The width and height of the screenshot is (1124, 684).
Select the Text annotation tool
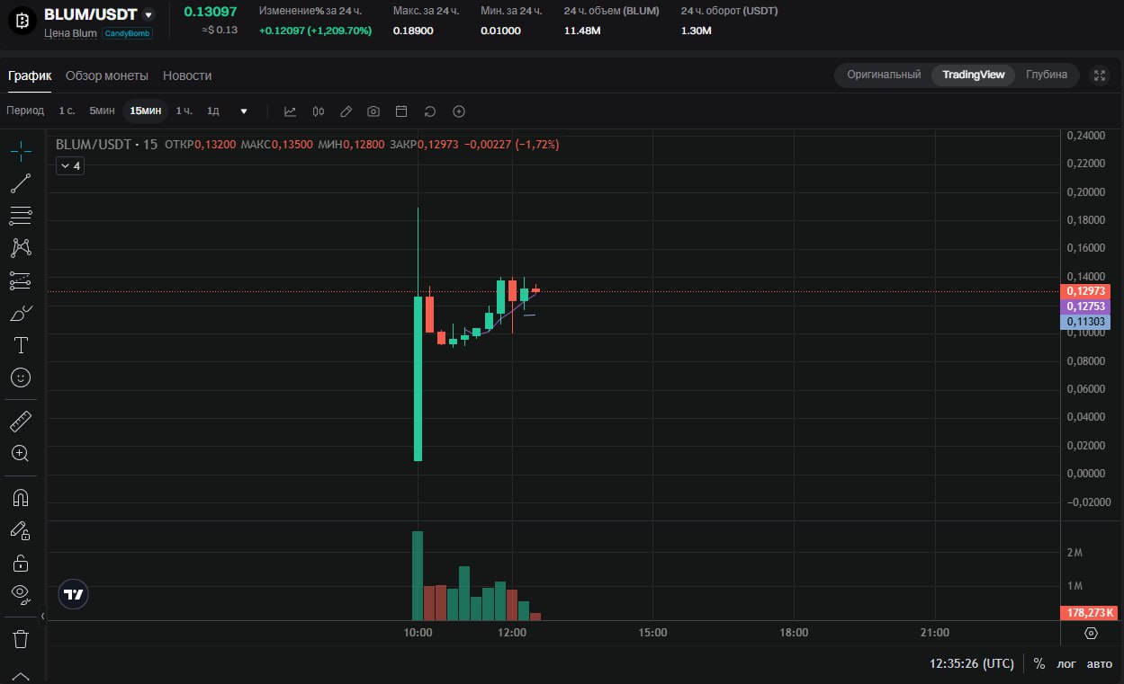(21, 345)
